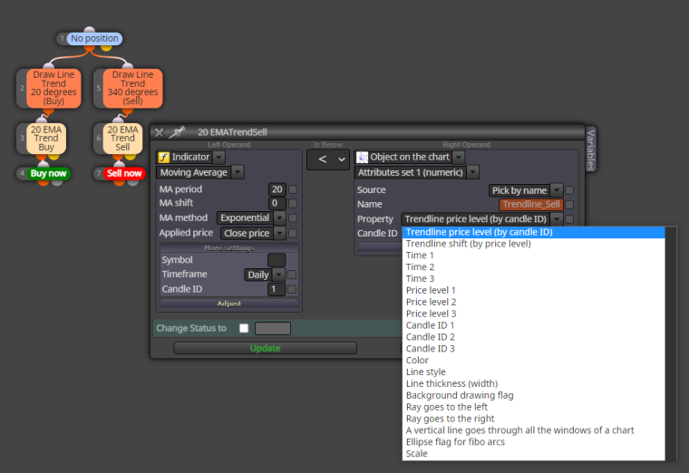Toggle checkbox next to MA method
The image size is (689, 473).
[293, 217]
